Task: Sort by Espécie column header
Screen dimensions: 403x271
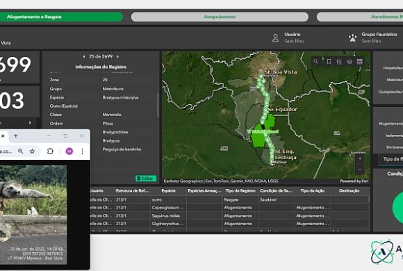Action: click(x=168, y=191)
